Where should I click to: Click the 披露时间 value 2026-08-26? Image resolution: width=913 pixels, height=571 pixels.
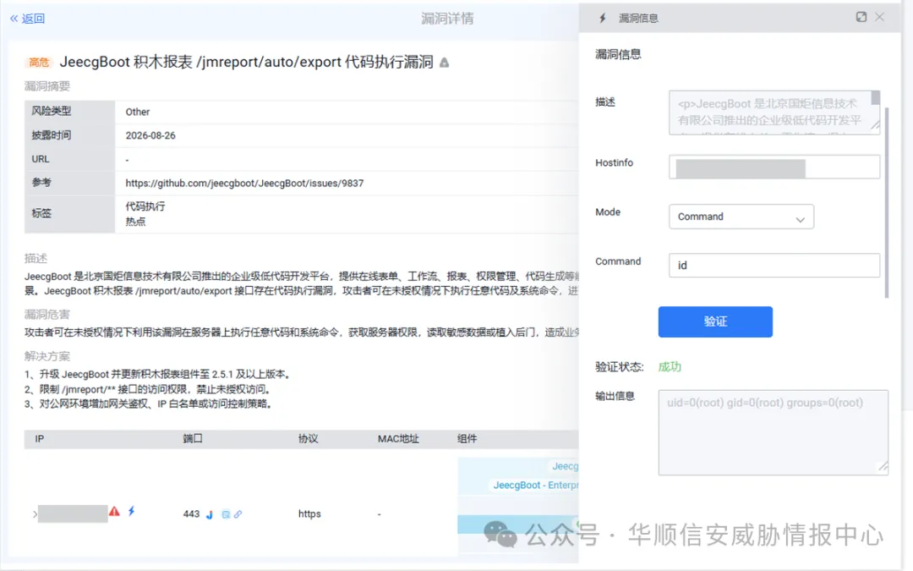[x=150, y=135]
